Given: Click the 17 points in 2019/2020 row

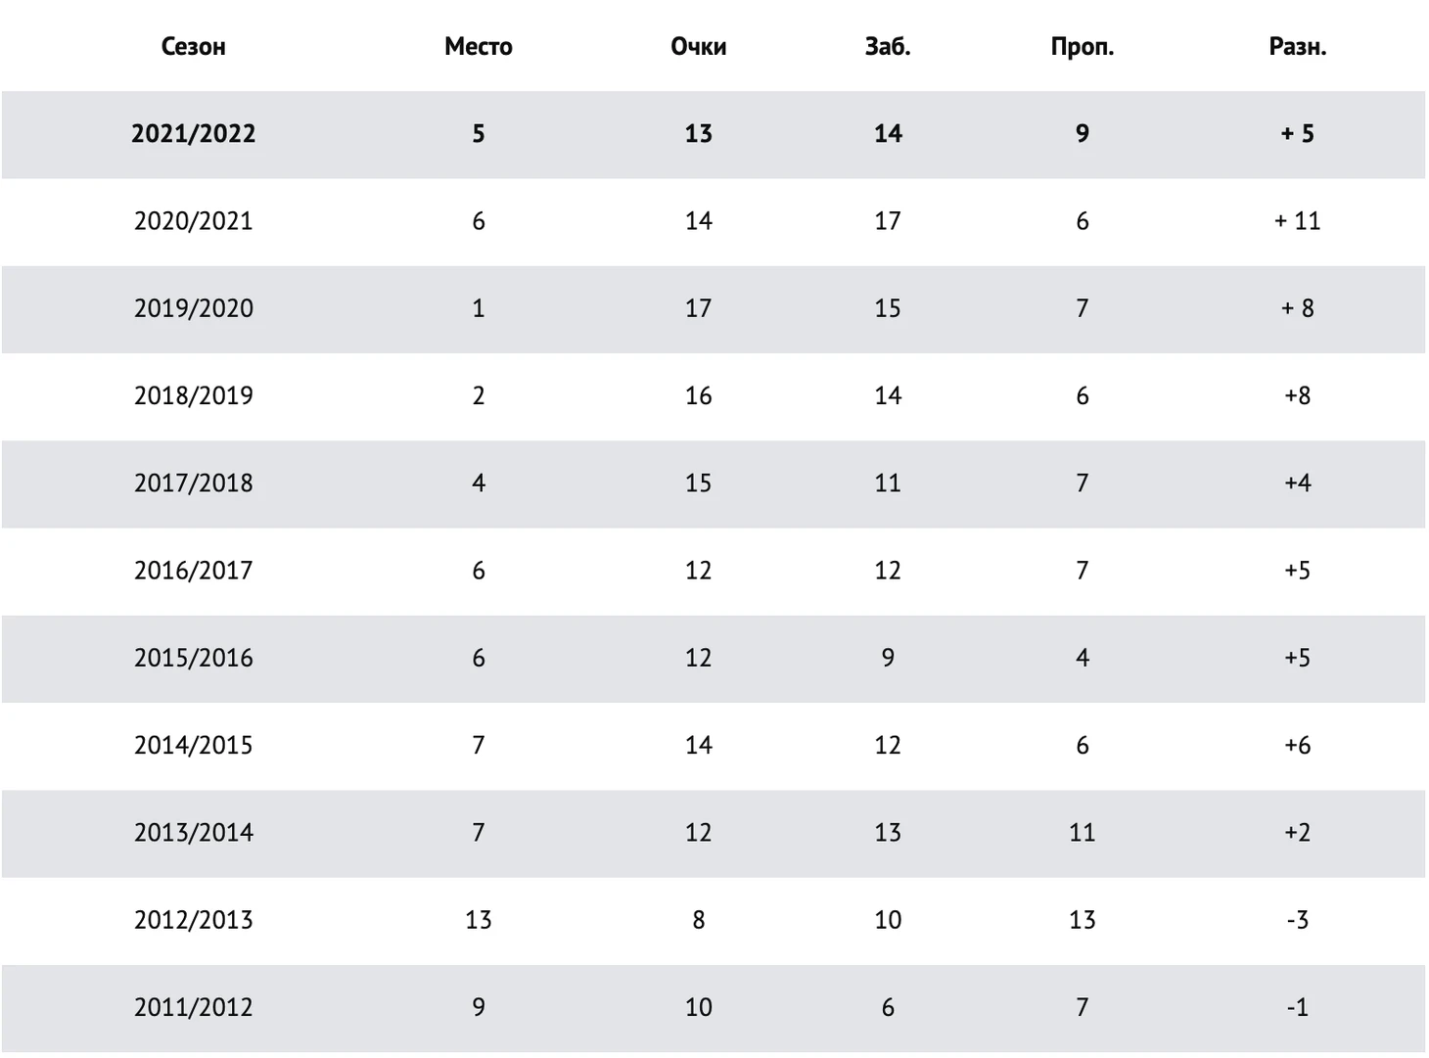Looking at the screenshot, I should pyautogui.click(x=698, y=308).
